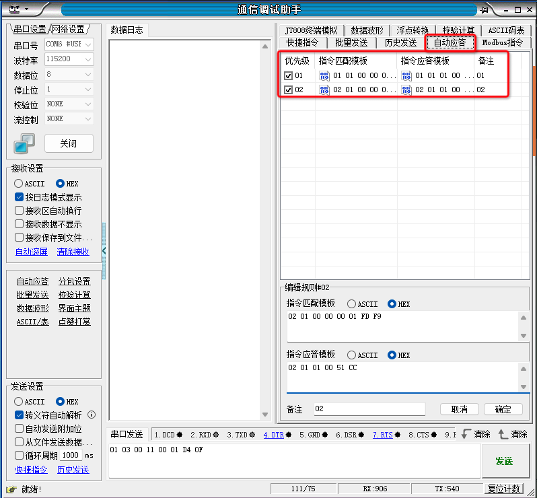Click the 发送 send button
Viewport: 537px width, 498px height.
tap(504, 461)
